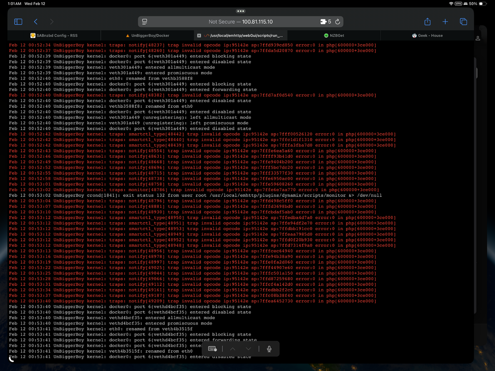Show the Safari sidebar

pos(18,22)
